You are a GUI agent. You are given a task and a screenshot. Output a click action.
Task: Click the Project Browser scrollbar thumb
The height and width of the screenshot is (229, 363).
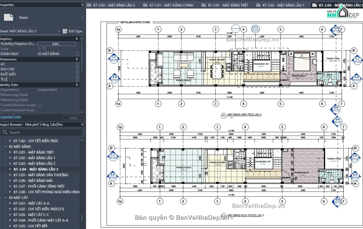coord(82,218)
